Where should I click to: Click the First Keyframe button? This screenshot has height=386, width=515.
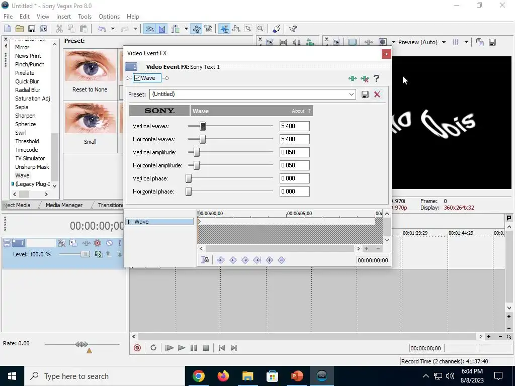(220, 260)
